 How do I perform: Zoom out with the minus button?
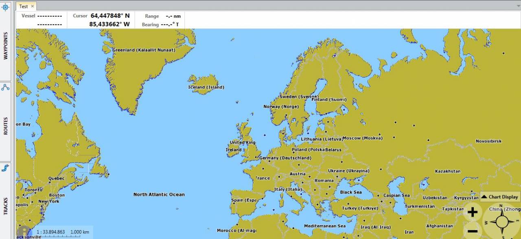tap(472, 231)
